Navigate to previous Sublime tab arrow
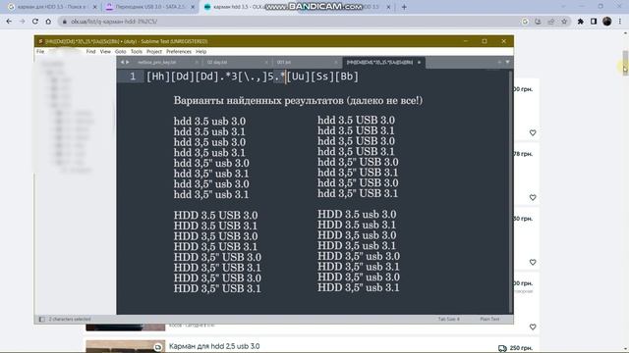 122,63
